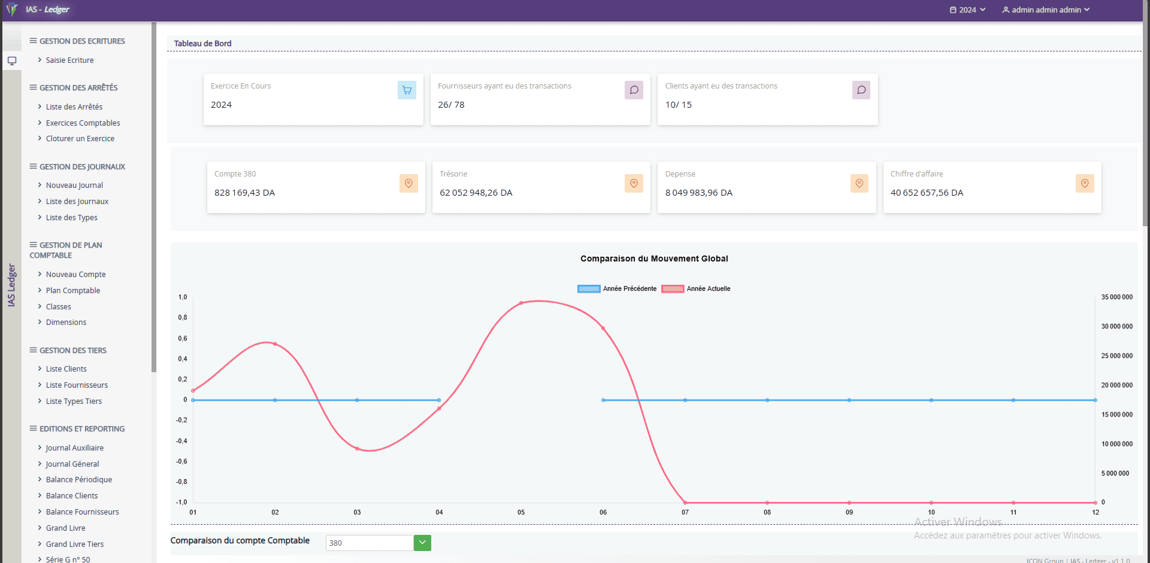
Task: Click the chat icon in Fournisseurs transactions card
Action: 634,90
